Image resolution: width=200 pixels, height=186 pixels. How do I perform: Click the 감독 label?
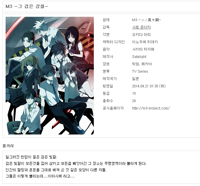point(106,27)
